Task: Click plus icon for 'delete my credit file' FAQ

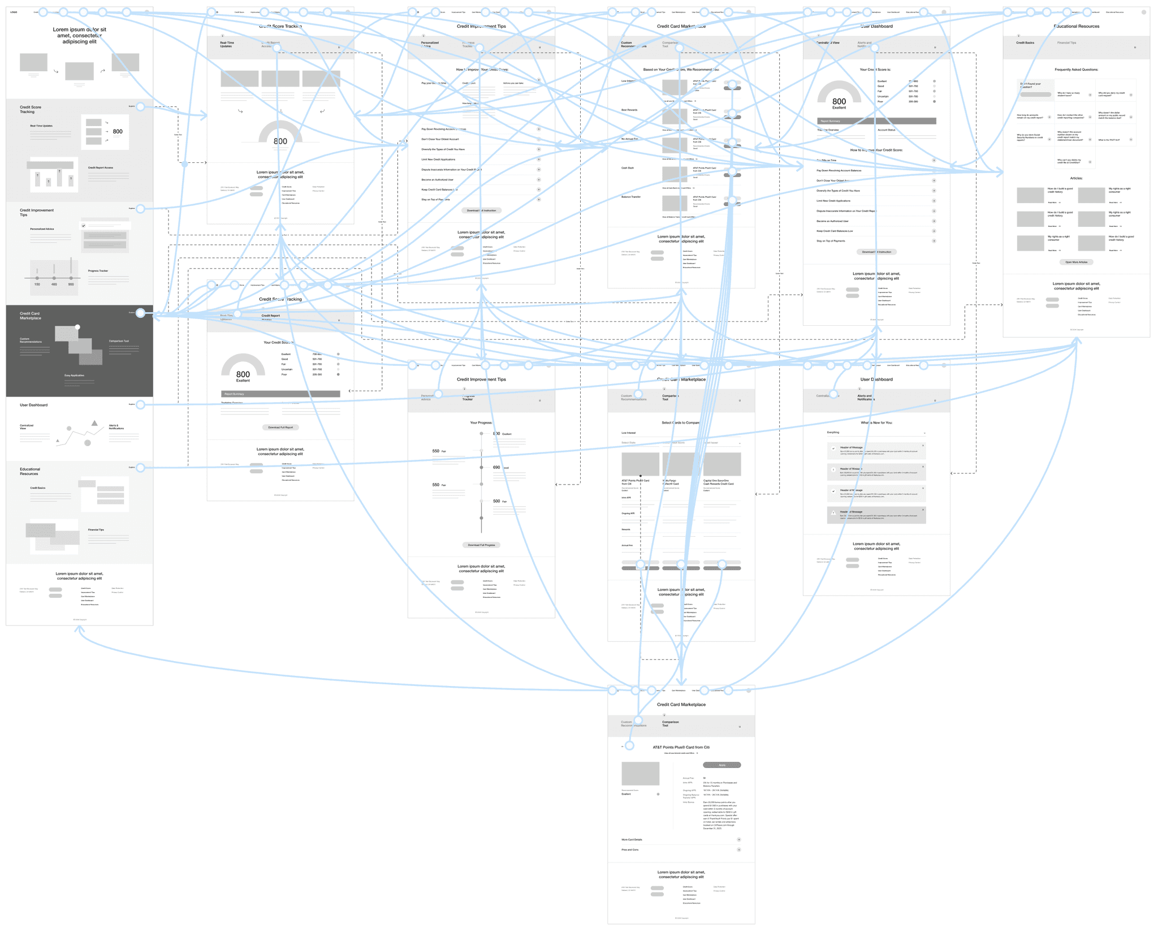Action: click(x=1090, y=162)
